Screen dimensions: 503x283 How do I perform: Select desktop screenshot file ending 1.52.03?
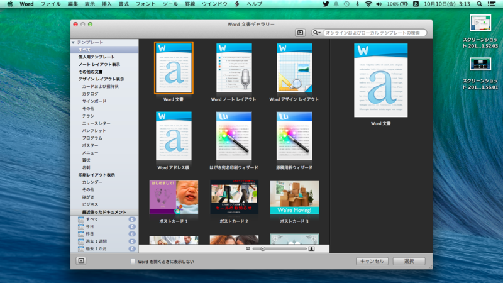pyautogui.click(x=480, y=31)
